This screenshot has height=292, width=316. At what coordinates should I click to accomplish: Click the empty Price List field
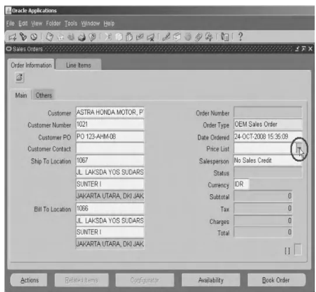pos(265,149)
